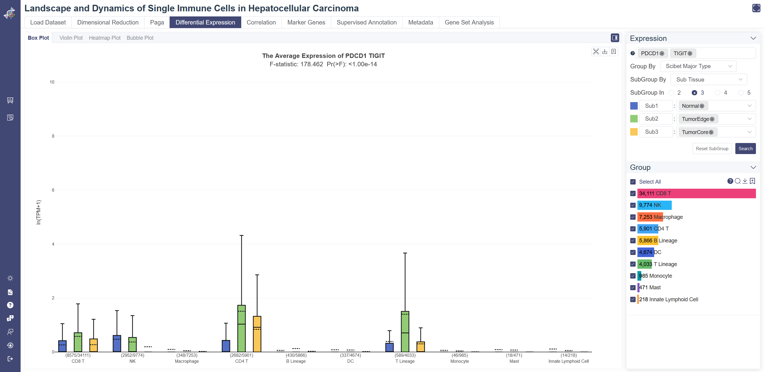Toggle light theme sun icon
The image size is (764, 372).
coord(10,278)
